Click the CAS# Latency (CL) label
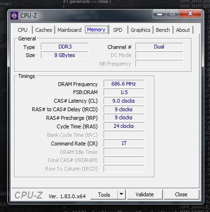The width and height of the screenshot is (210, 212). 76,101
